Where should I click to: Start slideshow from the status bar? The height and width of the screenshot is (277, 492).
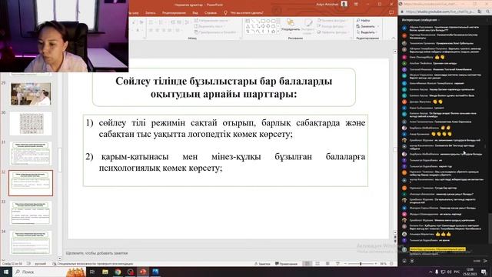pos(337,263)
